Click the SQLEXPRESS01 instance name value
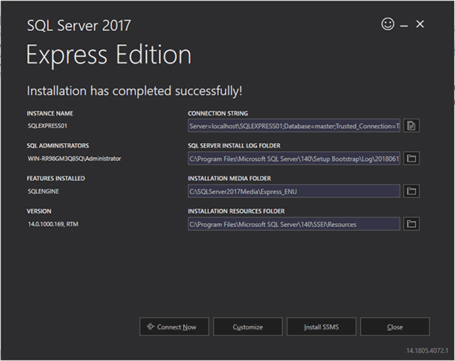Viewport: 455px width, 361px height. pos(48,125)
